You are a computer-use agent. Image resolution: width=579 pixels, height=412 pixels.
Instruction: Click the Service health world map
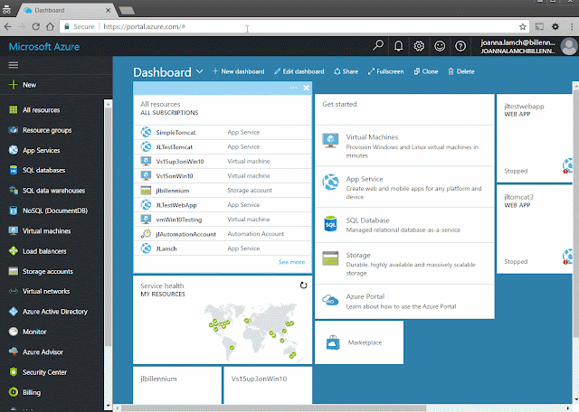tap(251, 332)
